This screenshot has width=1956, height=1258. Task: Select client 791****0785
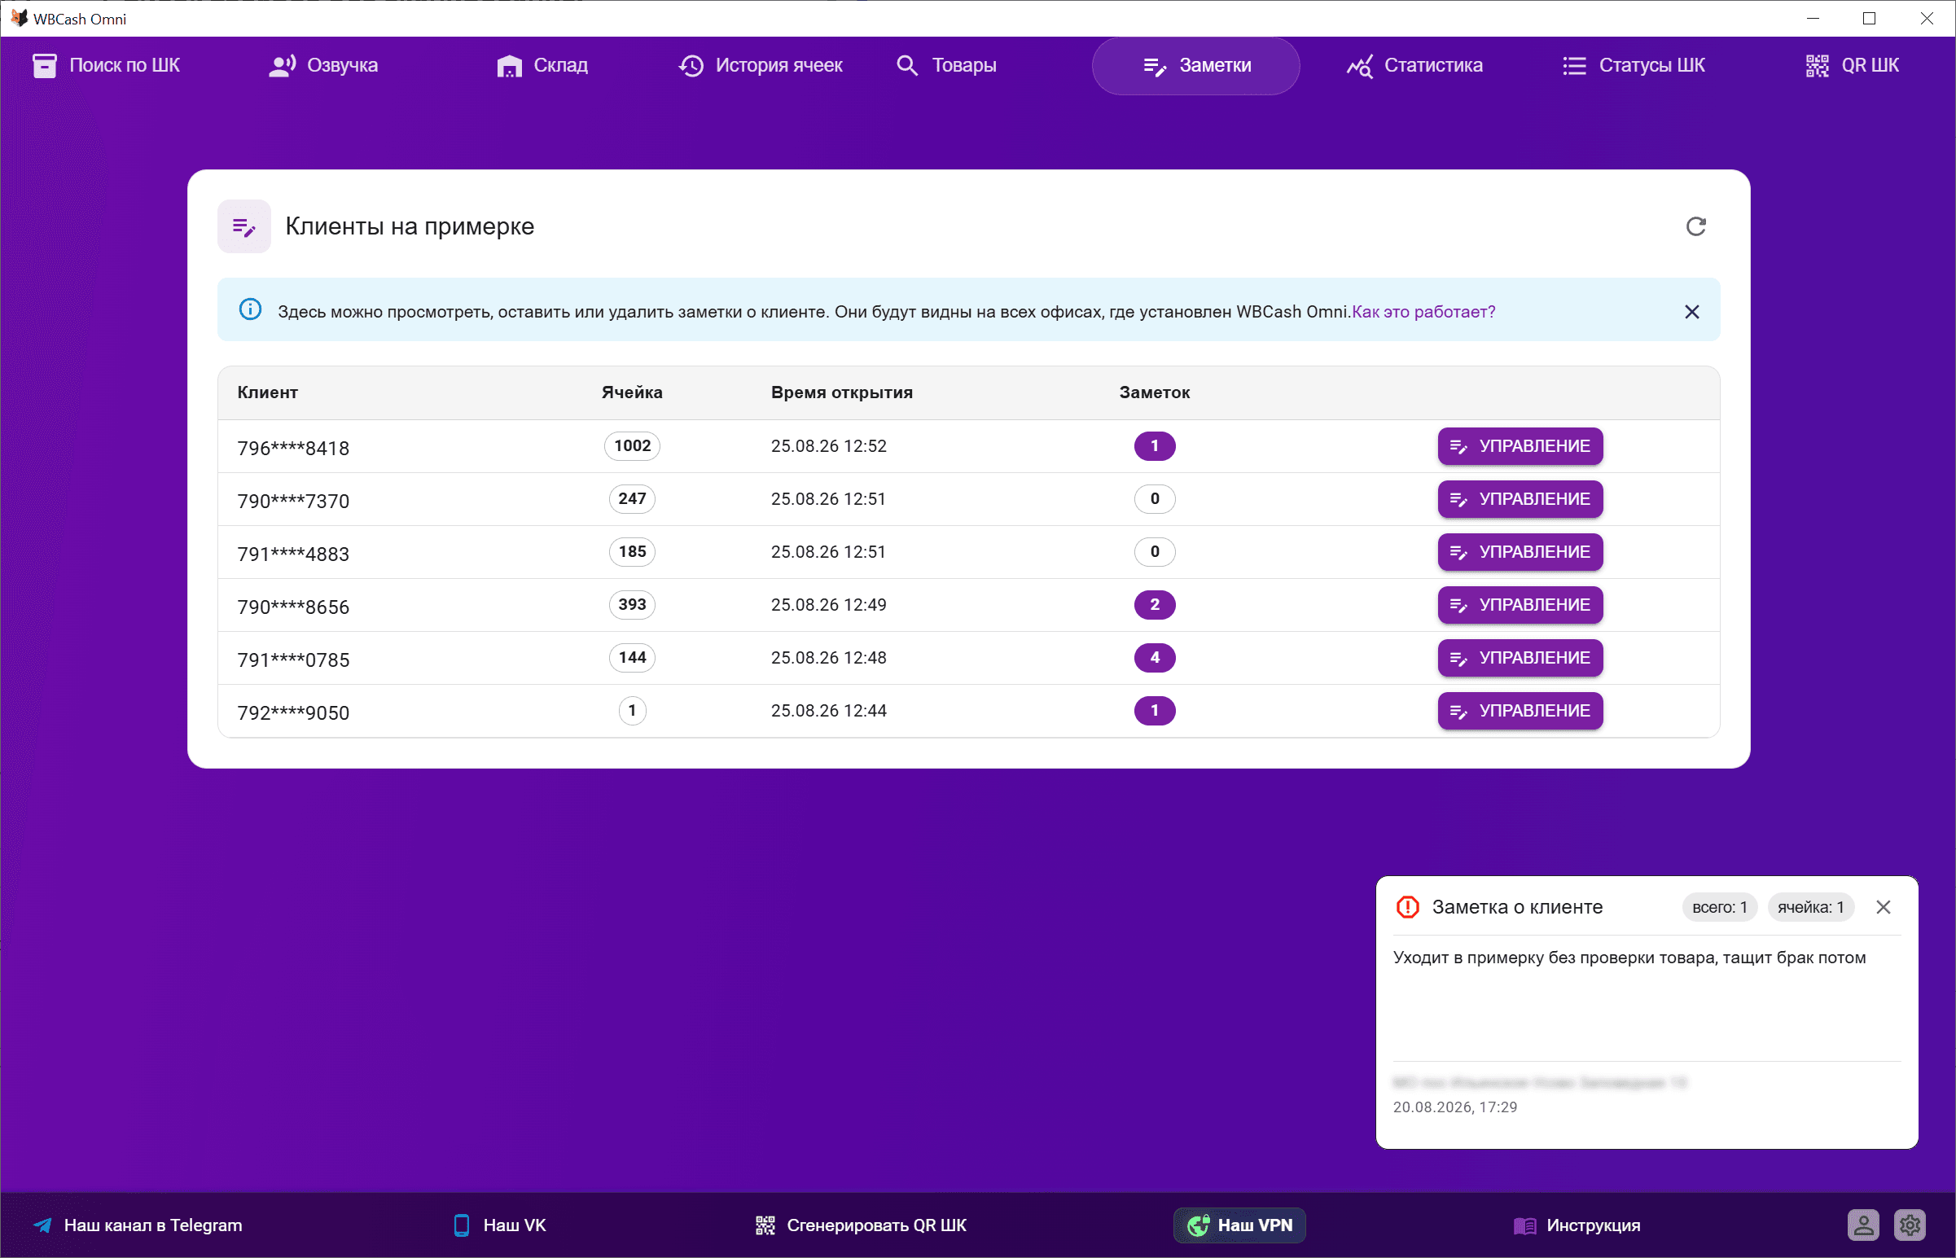coord(293,660)
